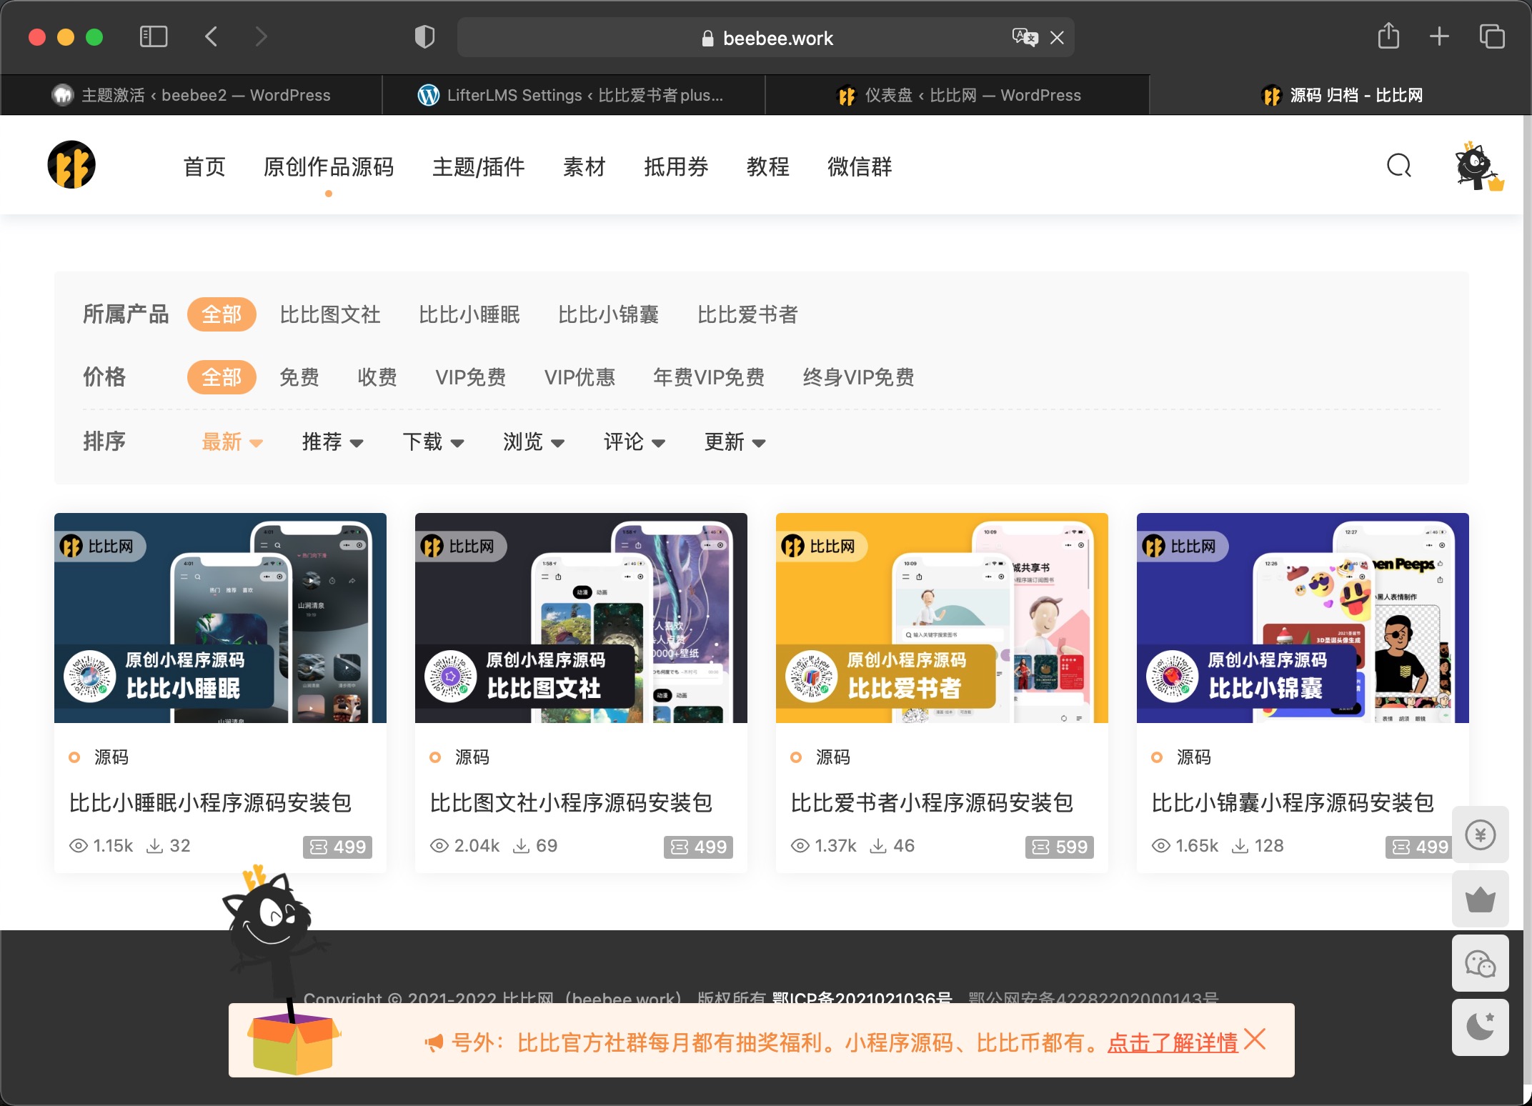Click the beebee site logo

tap(71, 164)
